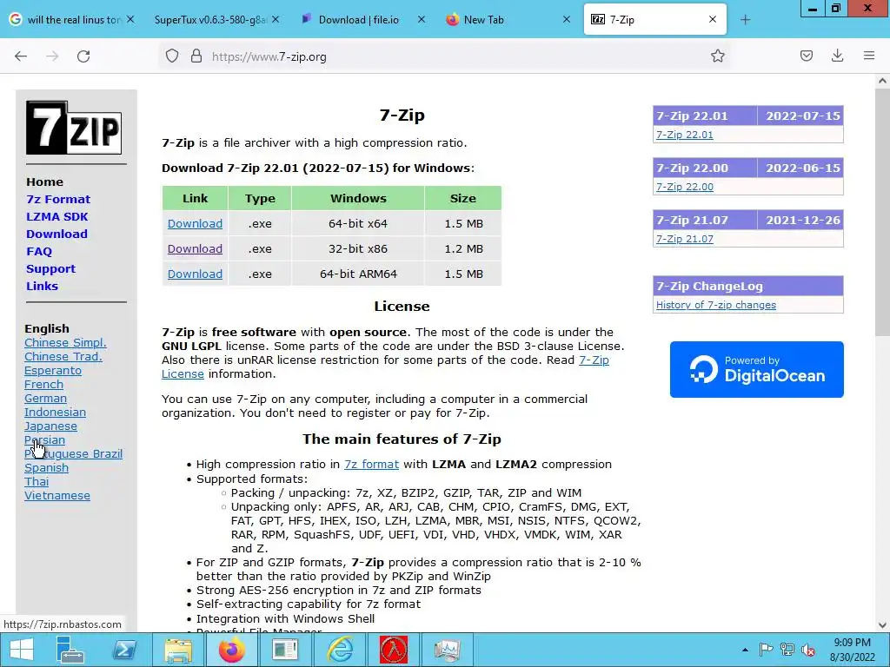
Task: Switch site language to Indonesian
Action: click(x=55, y=413)
